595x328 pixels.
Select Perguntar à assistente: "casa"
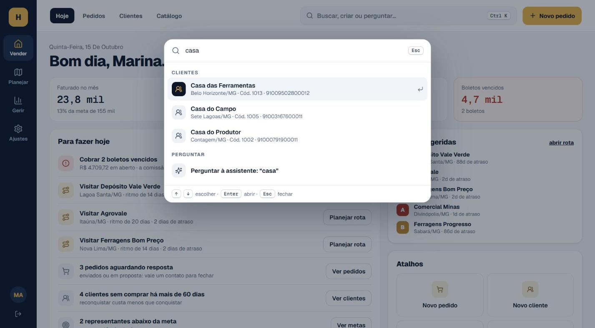click(297, 171)
